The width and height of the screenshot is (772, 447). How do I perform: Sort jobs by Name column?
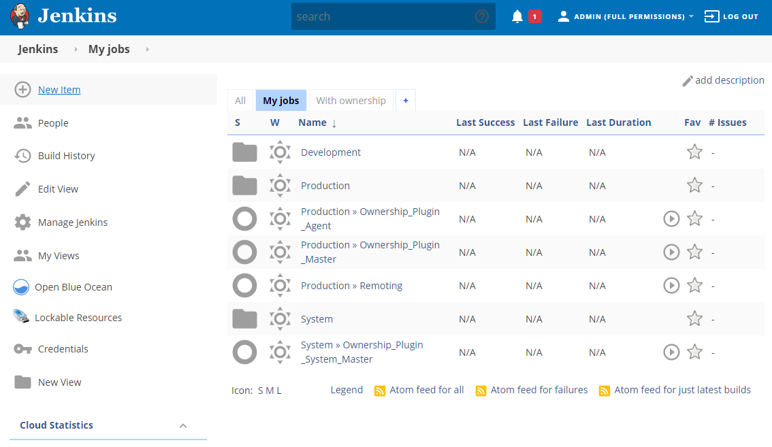click(x=317, y=122)
